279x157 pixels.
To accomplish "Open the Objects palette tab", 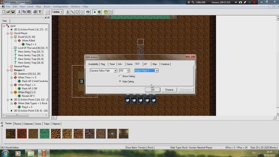I will (56, 124).
